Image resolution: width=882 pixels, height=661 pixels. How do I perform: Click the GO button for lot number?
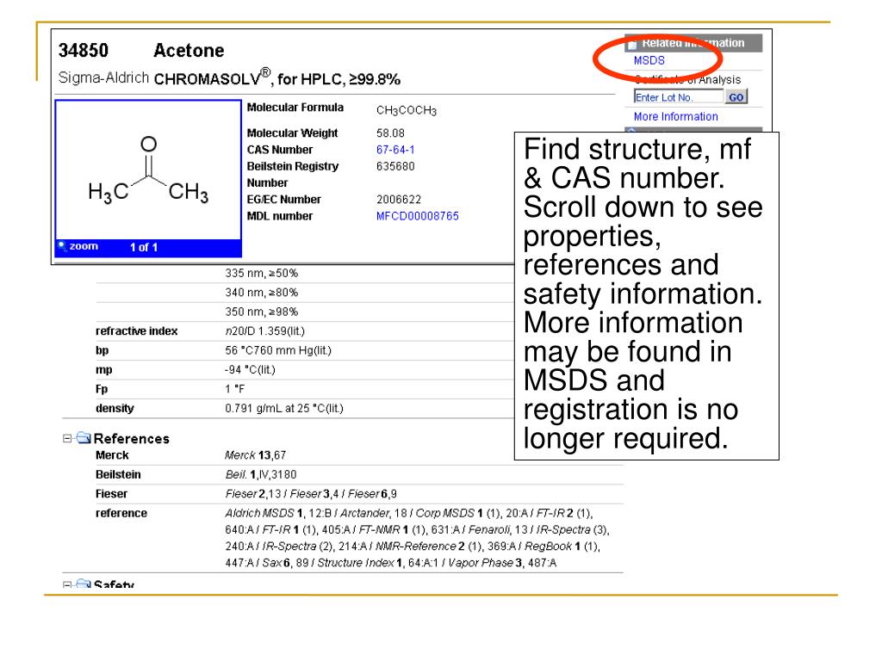point(736,96)
